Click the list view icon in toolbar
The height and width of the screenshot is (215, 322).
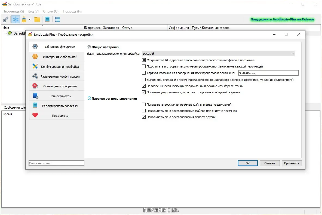(x=57, y=20)
